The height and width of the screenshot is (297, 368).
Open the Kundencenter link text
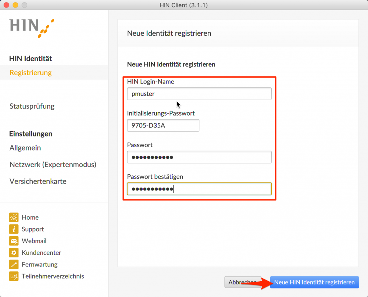click(41, 253)
